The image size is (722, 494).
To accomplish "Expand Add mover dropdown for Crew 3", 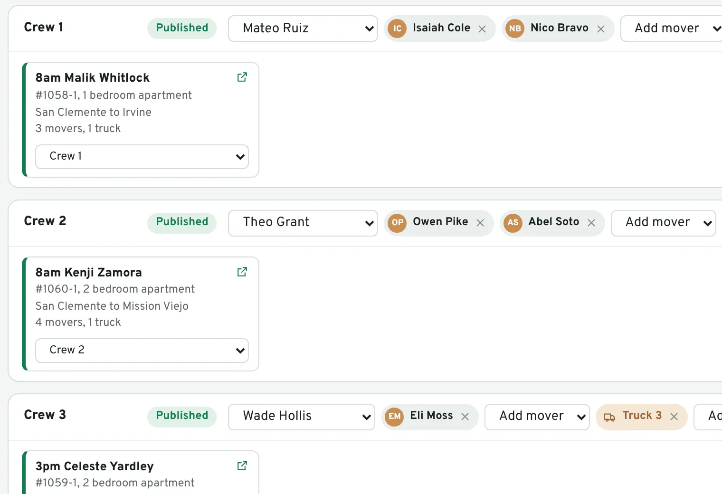I will 537,417.
